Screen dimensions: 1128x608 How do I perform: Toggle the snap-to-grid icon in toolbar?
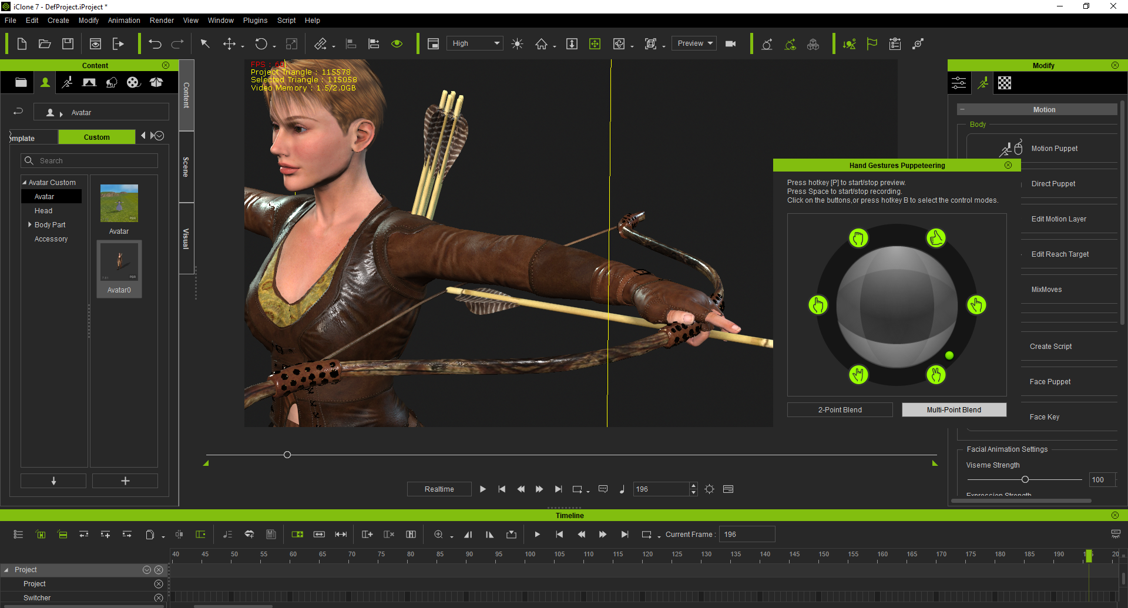click(x=595, y=43)
